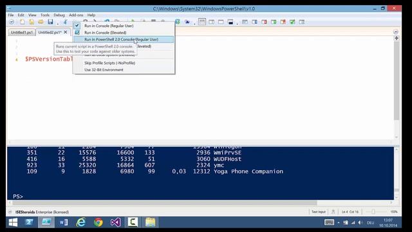
Task: Click the round back arrow icon in the toolbar
Action: tap(12, 22)
